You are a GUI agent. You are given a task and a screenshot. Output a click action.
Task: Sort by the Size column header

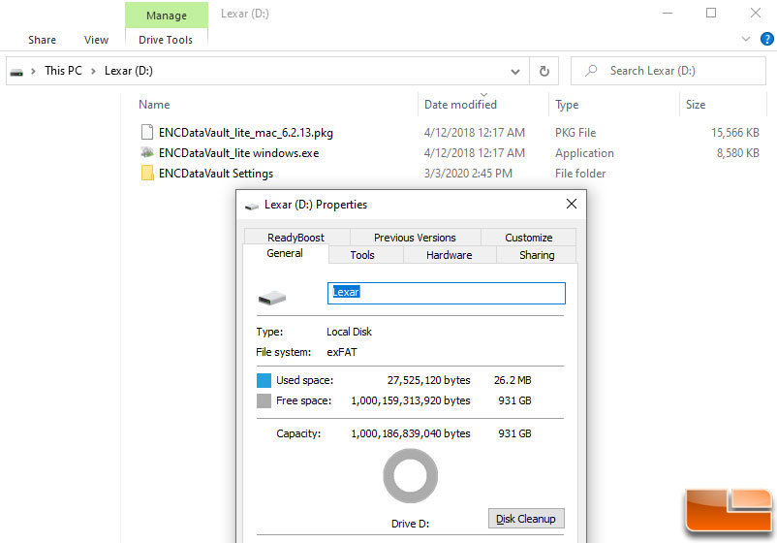click(x=696, y=105)
